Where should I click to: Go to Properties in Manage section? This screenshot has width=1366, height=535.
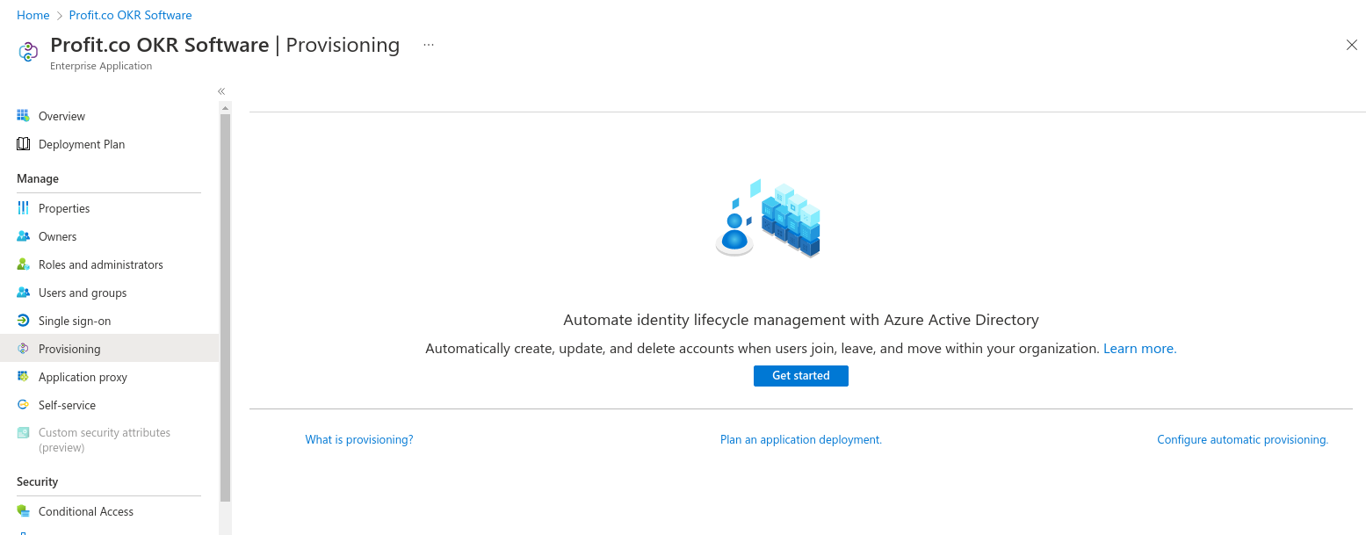coord(109,208)
